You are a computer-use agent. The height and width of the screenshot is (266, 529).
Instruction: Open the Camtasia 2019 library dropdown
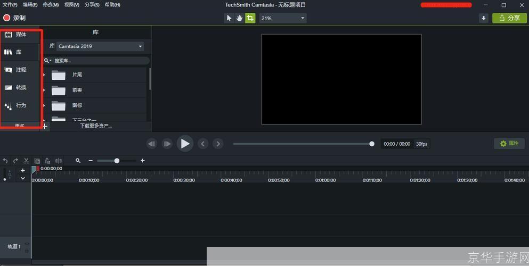100,46
